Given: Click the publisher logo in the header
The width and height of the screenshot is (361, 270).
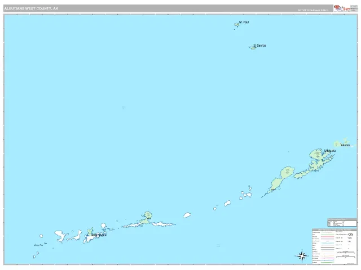Looking at the screenshot, I should pyautogui.click(x=342, y=8).
